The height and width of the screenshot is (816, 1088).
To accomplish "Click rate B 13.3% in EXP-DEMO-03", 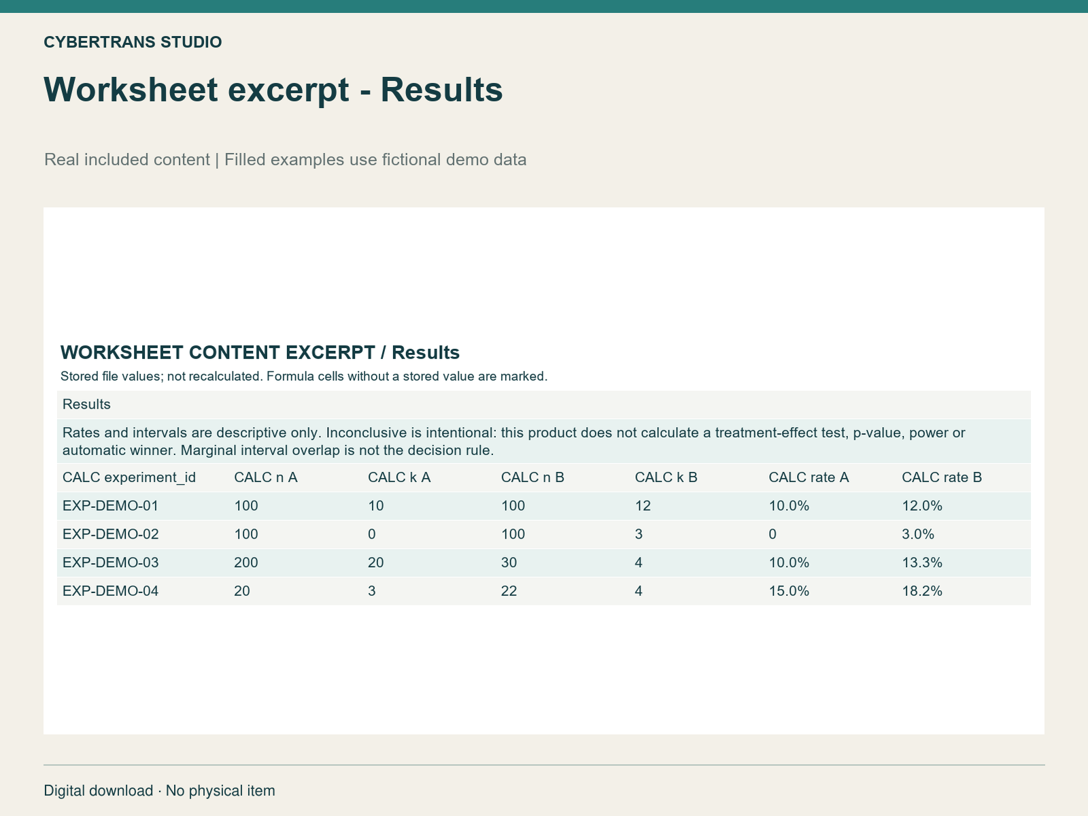I will coord(922,563).
